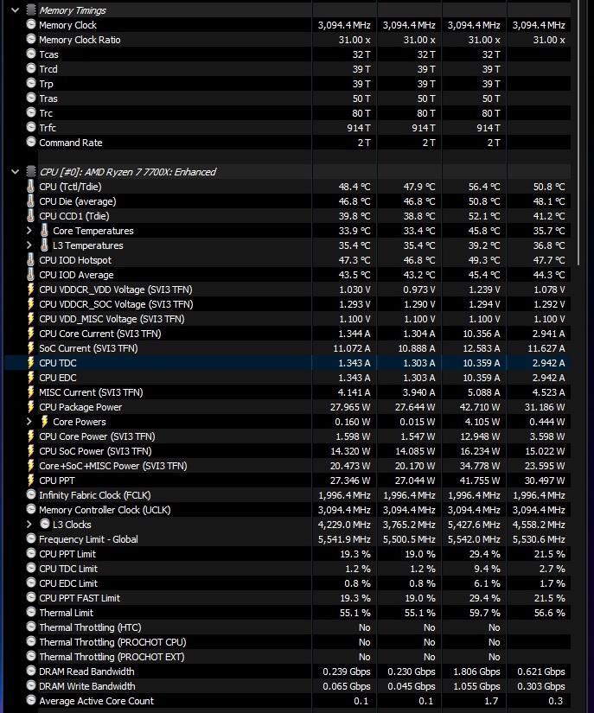
Task: Click the lightning icon beside CPU TDC
Action: tap(31, 363)
